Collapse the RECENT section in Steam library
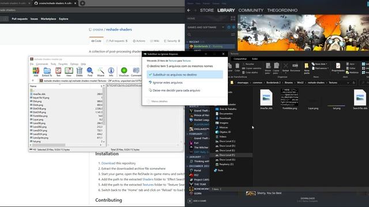Viewport: 369px width, 207px height. pyautogui.click(x=187, y=42)
